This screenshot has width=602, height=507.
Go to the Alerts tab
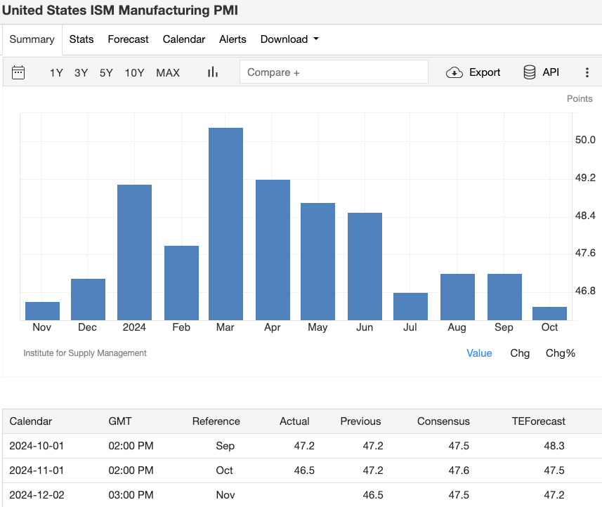click(233, 39)
